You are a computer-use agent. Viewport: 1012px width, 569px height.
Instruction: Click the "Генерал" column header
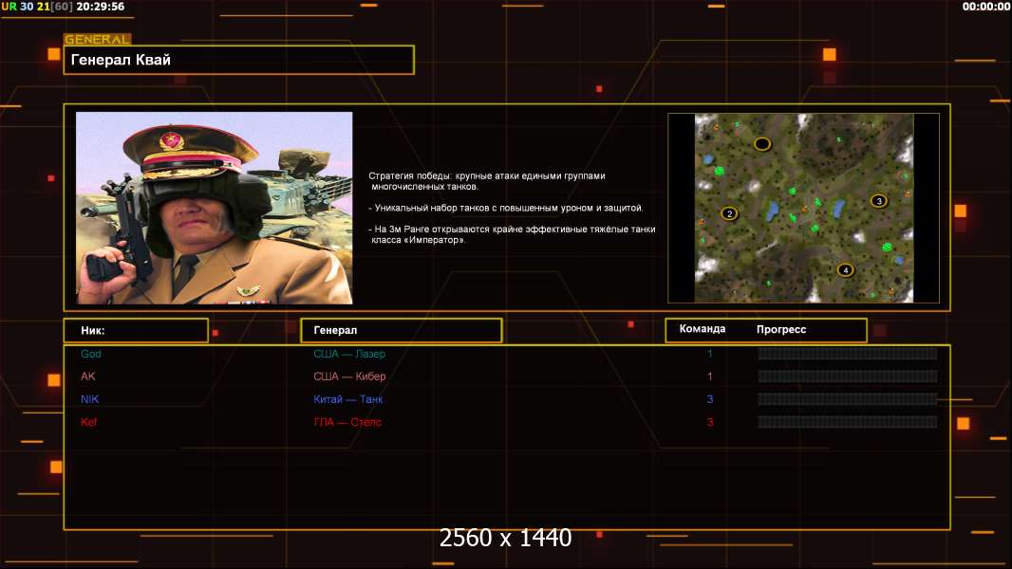click(x=402, y=330)
